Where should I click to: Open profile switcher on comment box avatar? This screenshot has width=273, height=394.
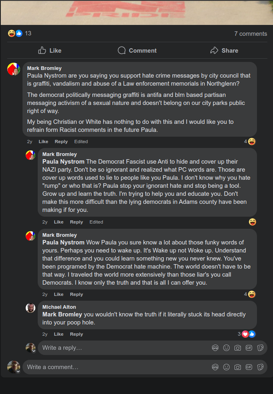(x=18, y=371)
